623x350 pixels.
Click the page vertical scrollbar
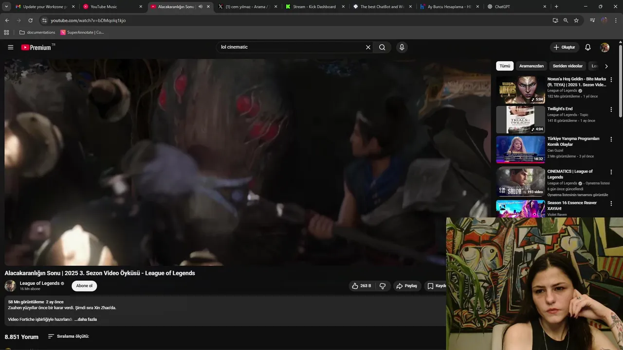click(621, 80)
